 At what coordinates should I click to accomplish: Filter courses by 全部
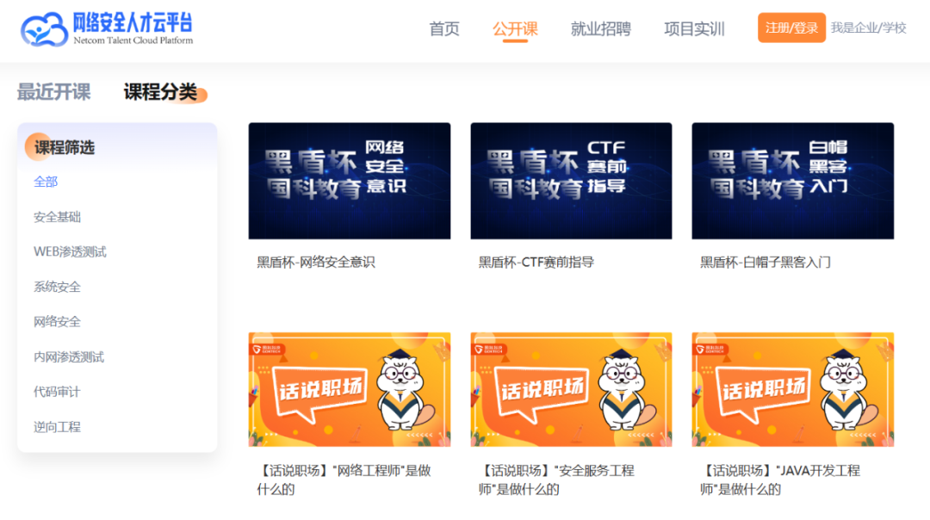46,182
